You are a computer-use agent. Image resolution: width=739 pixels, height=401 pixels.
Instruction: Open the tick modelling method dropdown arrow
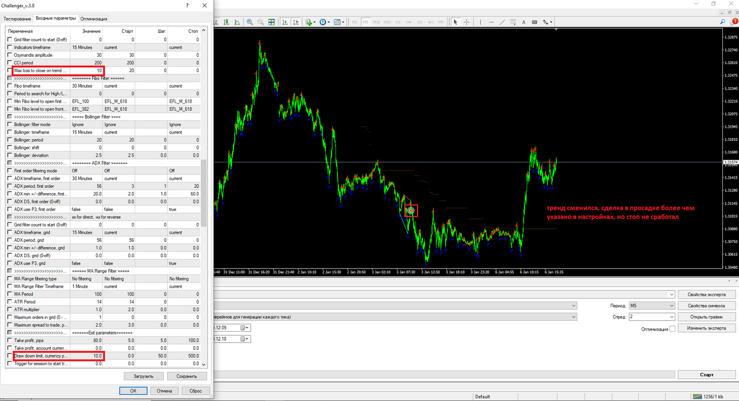point(573,316)
